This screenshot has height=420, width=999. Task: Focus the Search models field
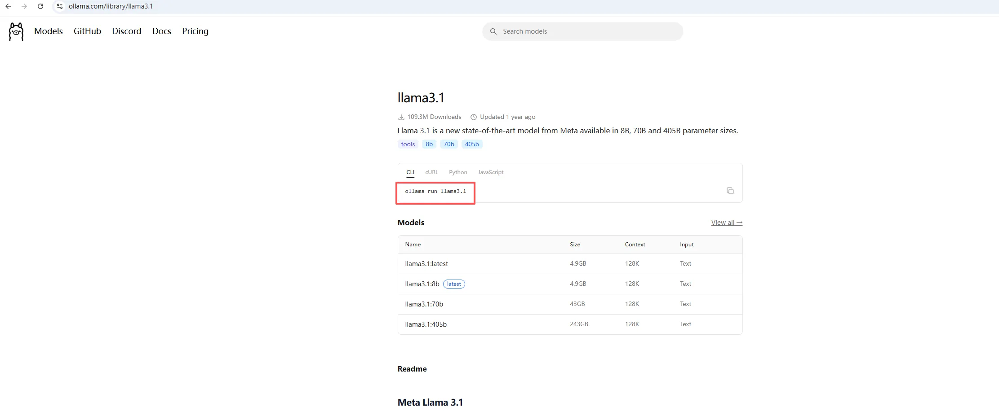point(583,31)
